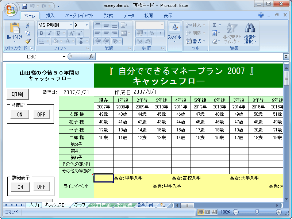292x219 pixels.
Task: Click the text orientation icon
Action: (115, 41)
